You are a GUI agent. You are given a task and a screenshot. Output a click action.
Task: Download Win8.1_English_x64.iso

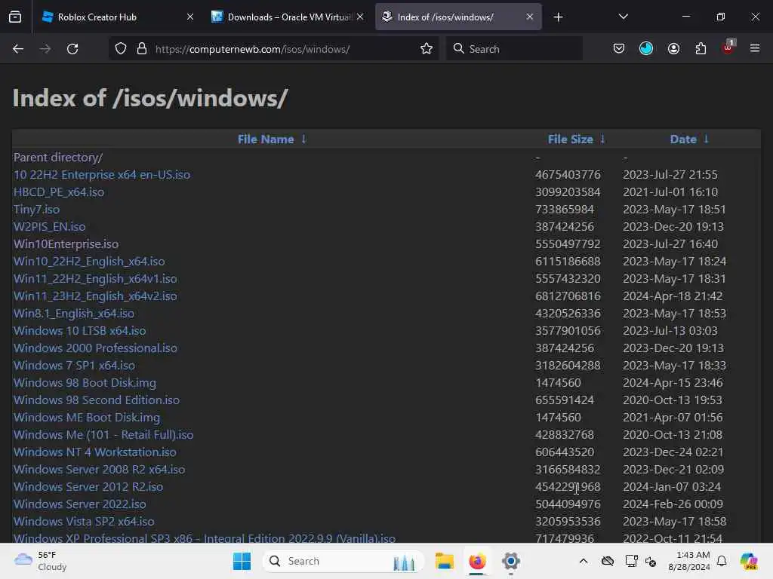tap(74, 314)
